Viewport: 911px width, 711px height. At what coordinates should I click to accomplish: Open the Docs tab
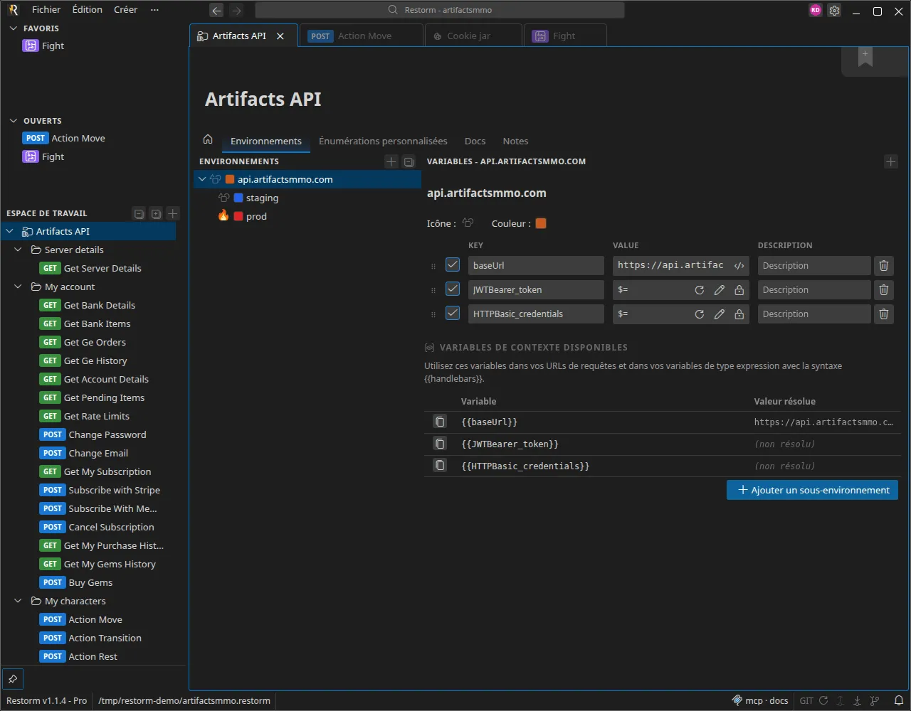click(475, 141)
